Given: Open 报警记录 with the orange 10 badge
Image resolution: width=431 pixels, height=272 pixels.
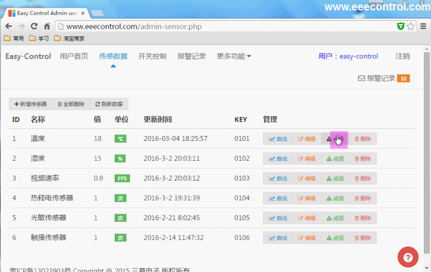Looking at the screenshot, I should 383,78.
